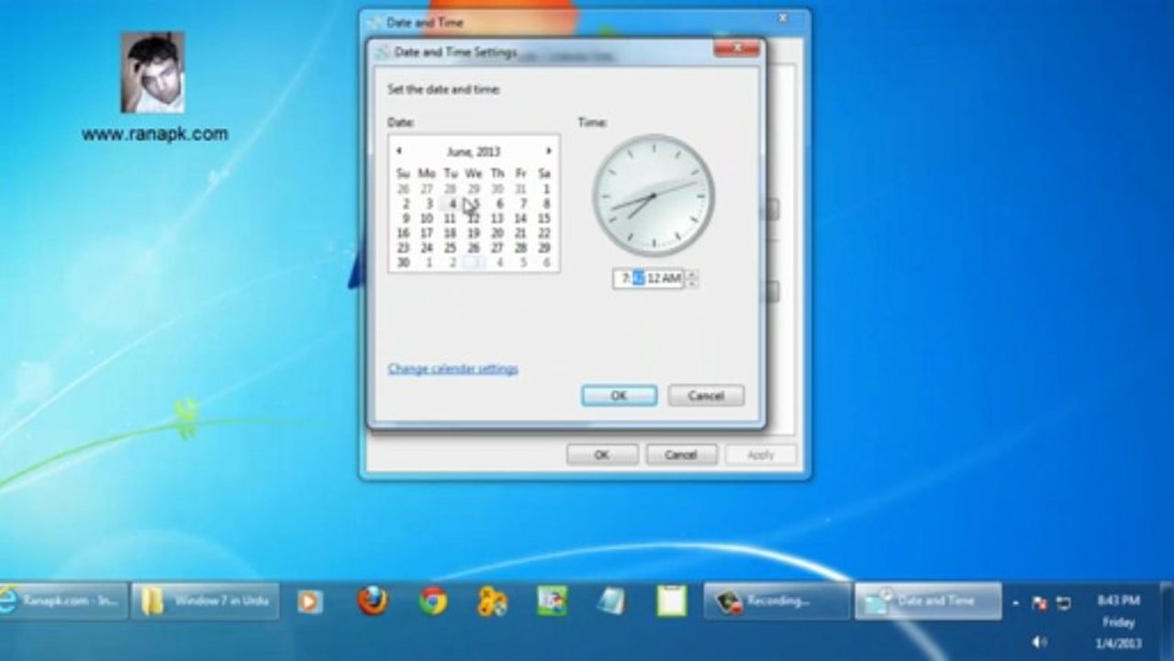Launch the media player from the taskbar
1174x661 pixels.
point(310,601)
